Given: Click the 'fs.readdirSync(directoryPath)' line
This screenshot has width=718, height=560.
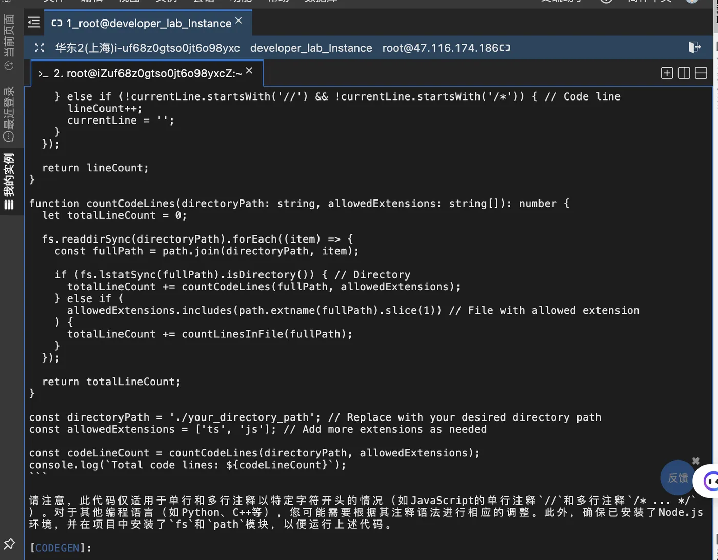Looking at the screenshot, I should point(197,239).
